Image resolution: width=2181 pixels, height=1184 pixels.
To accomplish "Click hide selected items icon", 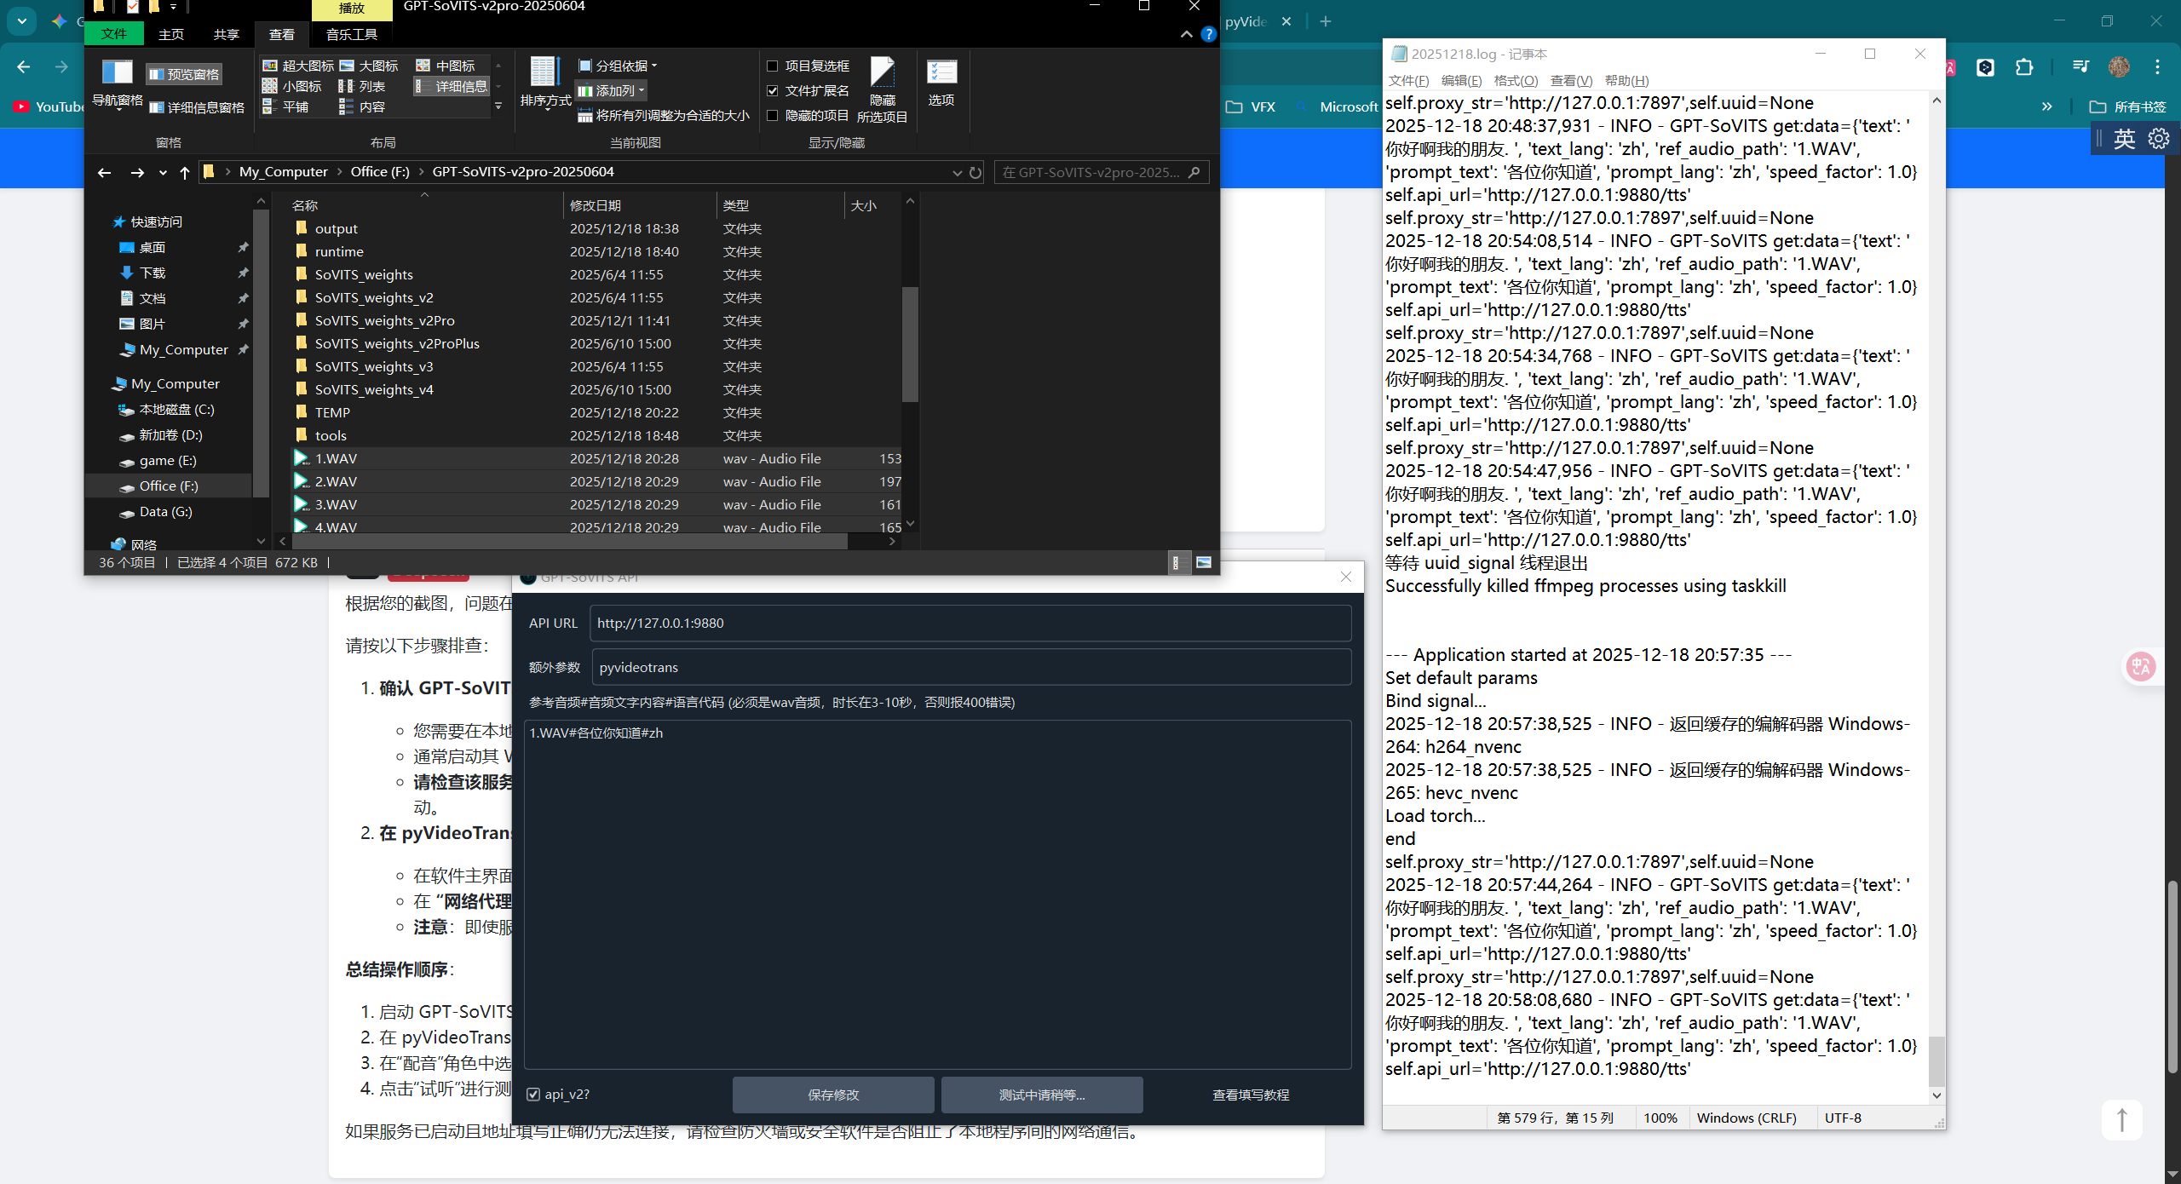I will click(882, 74).
